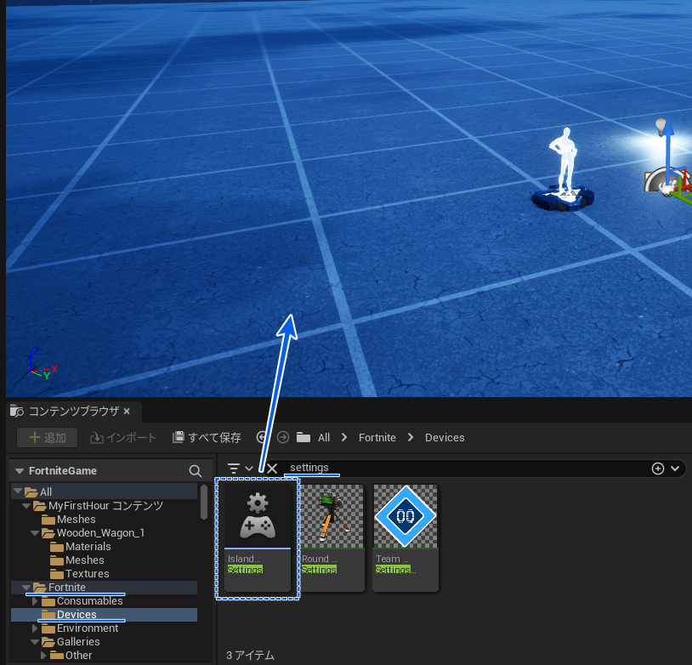The height and width of the screenshot is (665, 692).
Task: Expand the Other folder
Action: click(43, 656)
